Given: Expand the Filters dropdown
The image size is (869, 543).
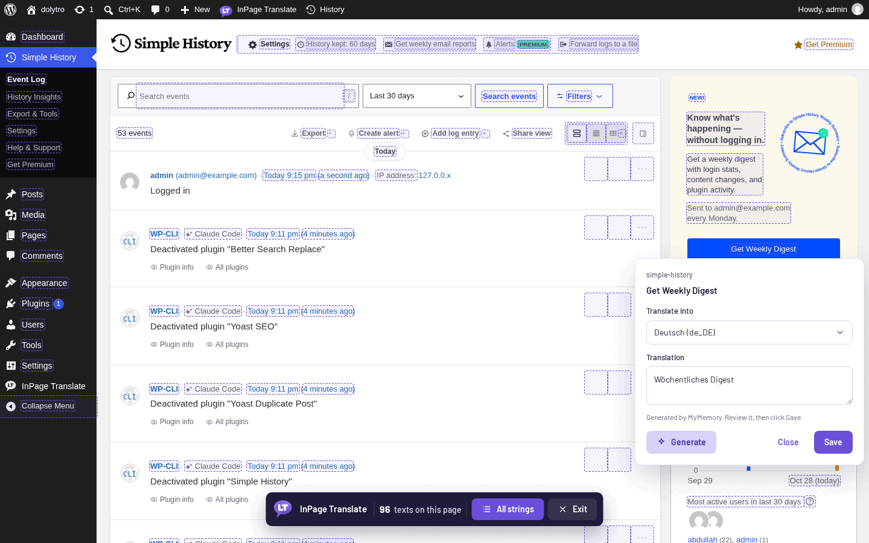Looking at the screenshot, I should 580,96.
